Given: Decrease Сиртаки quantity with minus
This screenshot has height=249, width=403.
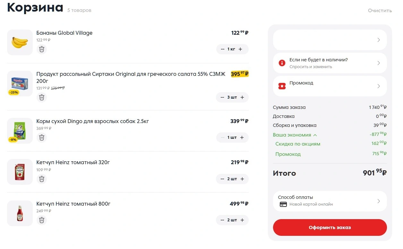Looking at the screenshot, I should 222,97.
